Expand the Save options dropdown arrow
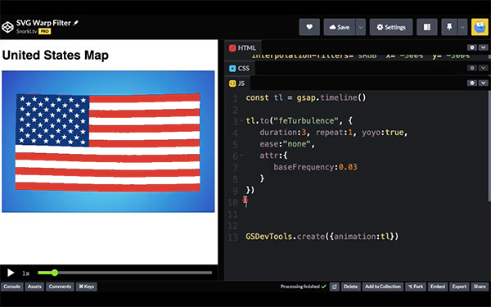The image size is (491, 307). 360,27
